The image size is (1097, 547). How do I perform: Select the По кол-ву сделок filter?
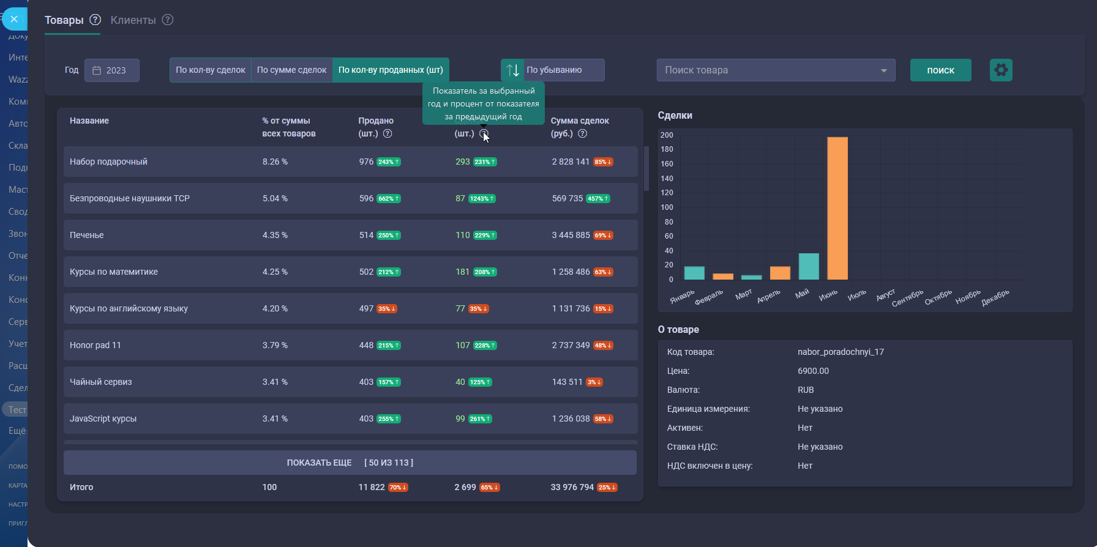pyautogui.click(x=211, y=70)
